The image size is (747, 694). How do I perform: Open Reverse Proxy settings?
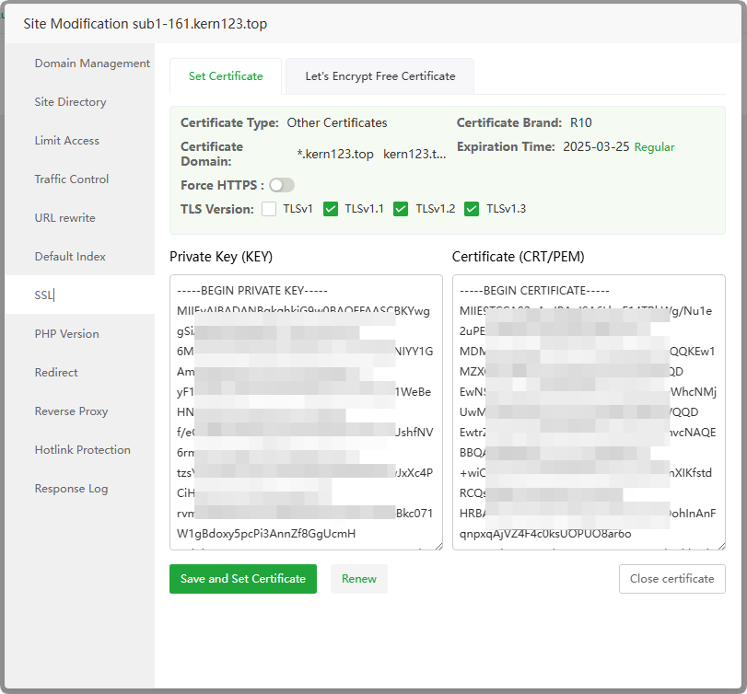click(71, 411)
